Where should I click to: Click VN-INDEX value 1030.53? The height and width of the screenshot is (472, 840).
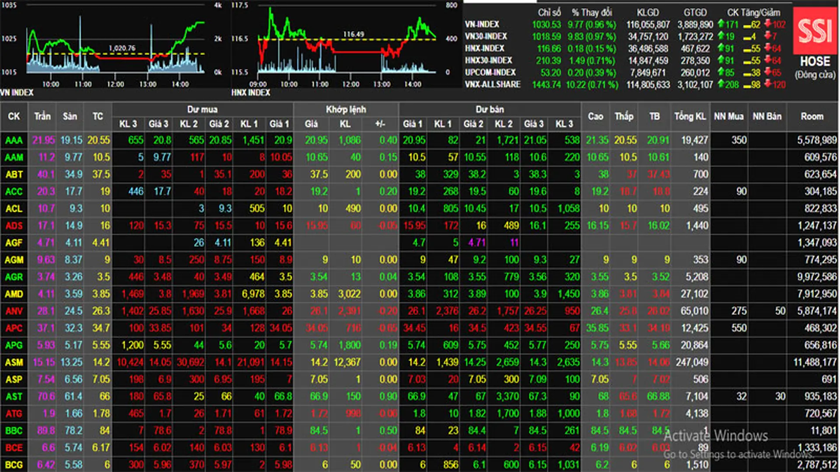click(x=546, y=24)
